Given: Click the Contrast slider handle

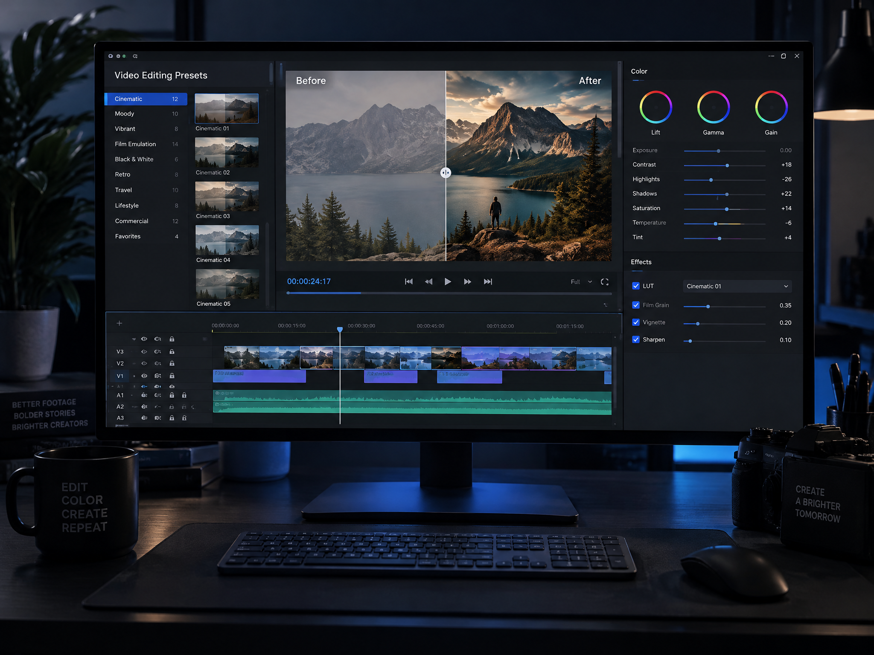Looking at the screenshot, I should coord(727,165).
